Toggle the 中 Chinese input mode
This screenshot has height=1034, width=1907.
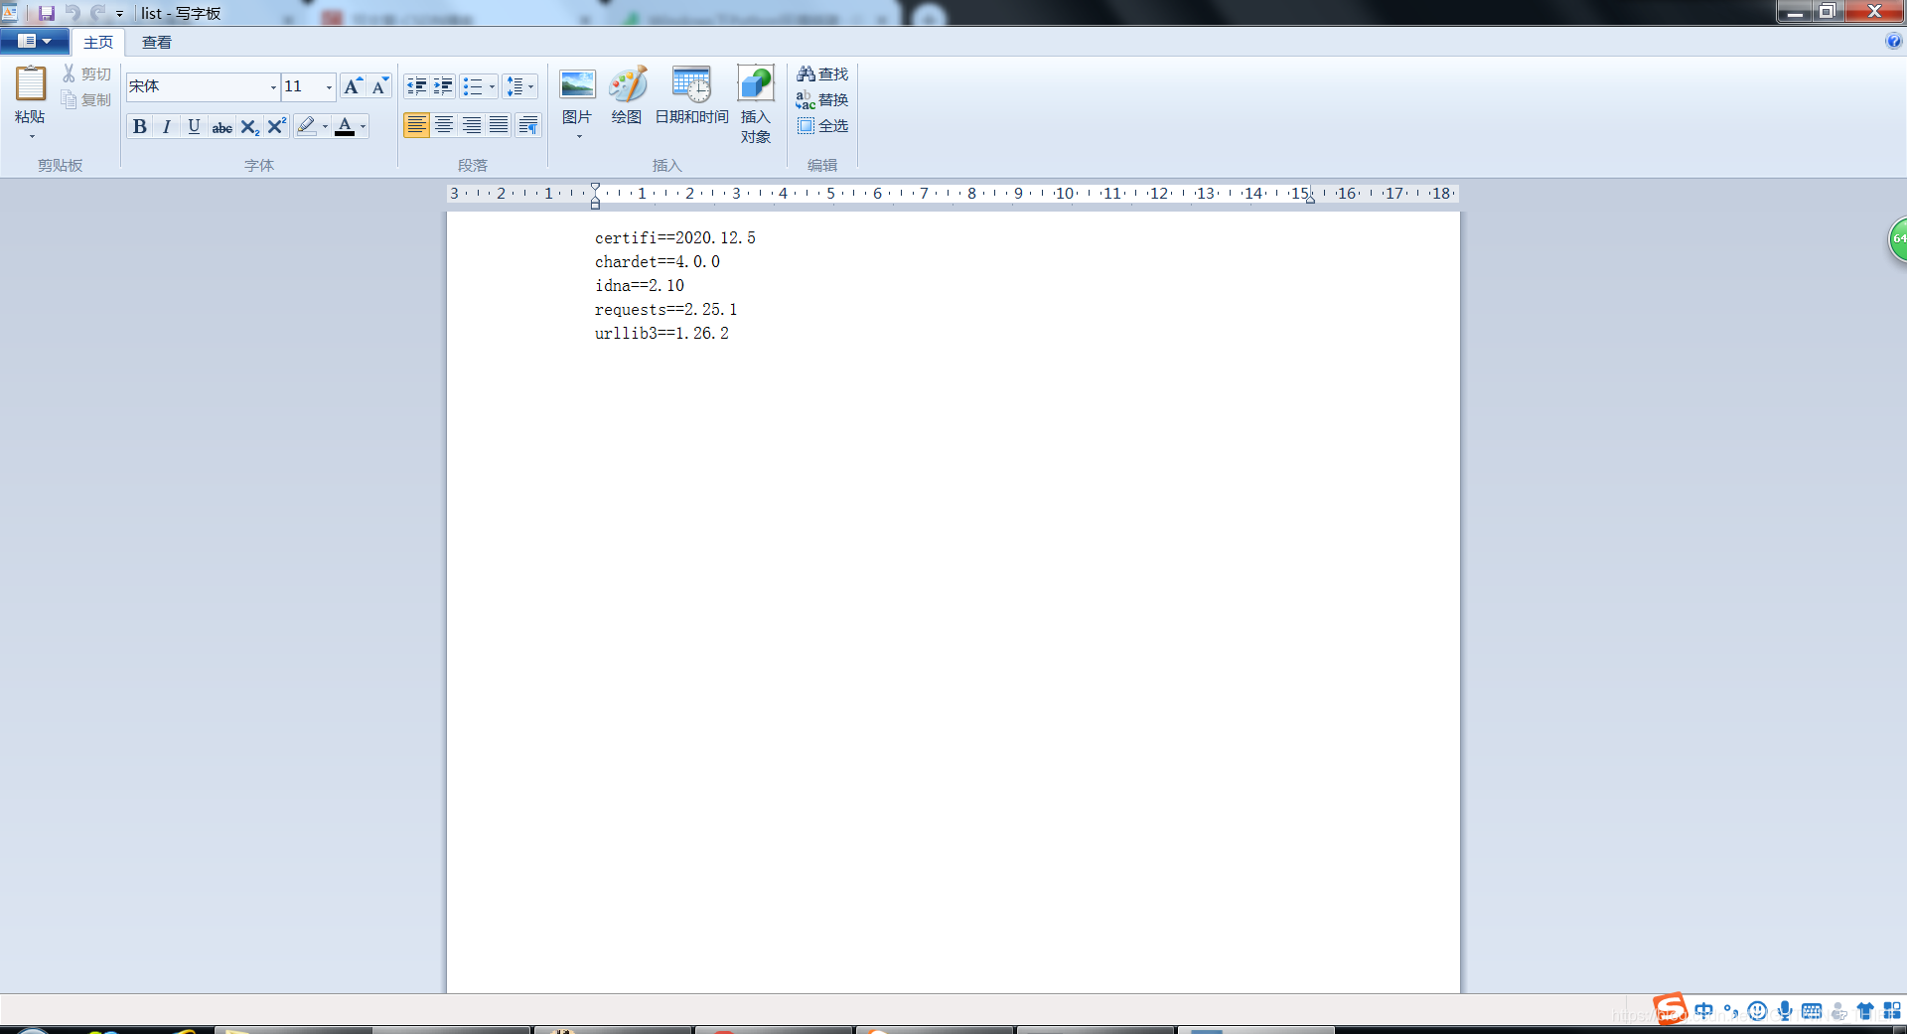1704,1011
